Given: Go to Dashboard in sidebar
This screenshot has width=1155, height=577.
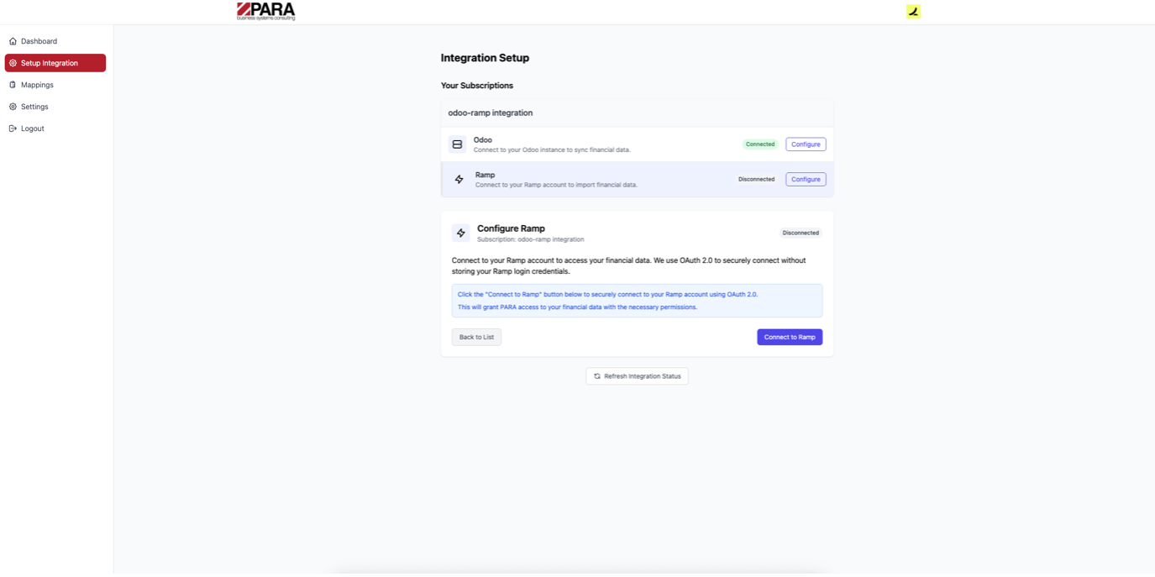Looking at the screenshot, I should tap(55, 41).
